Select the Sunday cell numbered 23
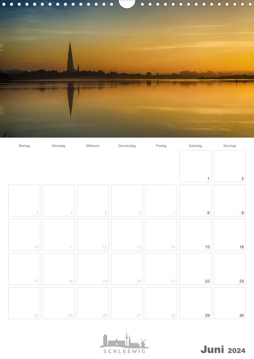Viewport: 254px width, 359px height. [x=229, y=269]
